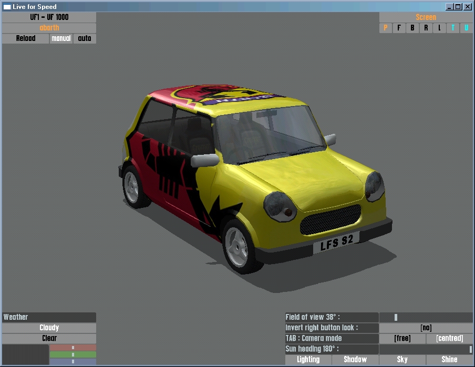Click the Screen label button
The width and height of the screenshot is (475, 367).
pyautogui.click(x=426, y=17)
